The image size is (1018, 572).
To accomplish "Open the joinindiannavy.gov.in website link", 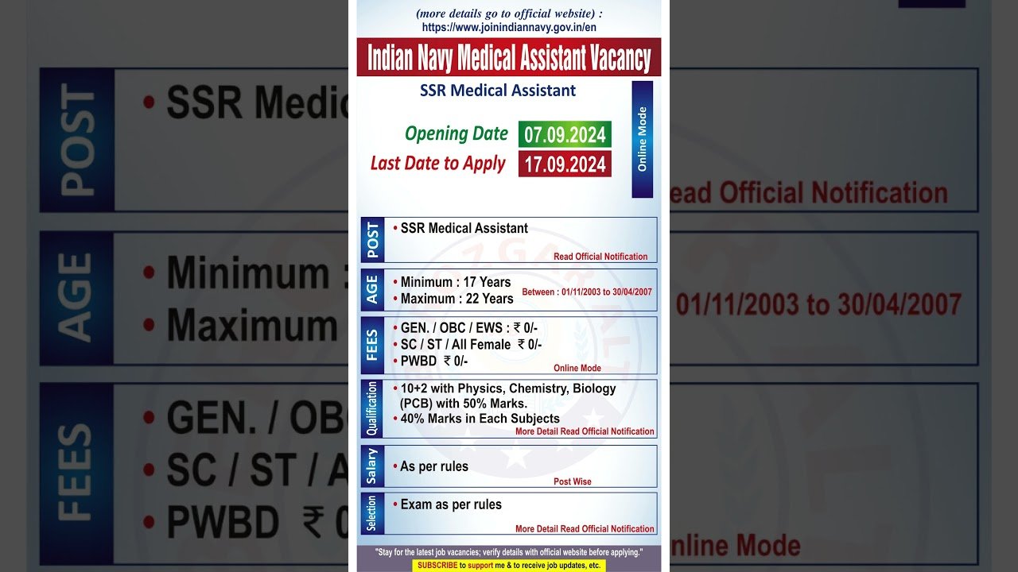I will (x=509, y=27).
